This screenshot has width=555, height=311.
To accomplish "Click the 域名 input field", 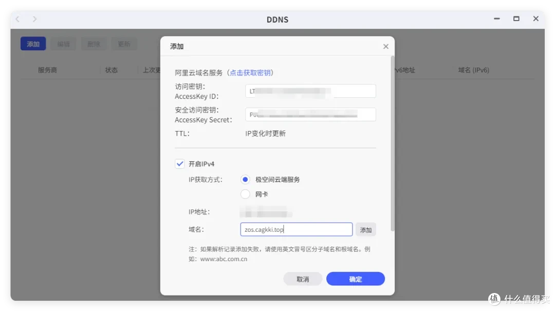I will tap(297, 230).
